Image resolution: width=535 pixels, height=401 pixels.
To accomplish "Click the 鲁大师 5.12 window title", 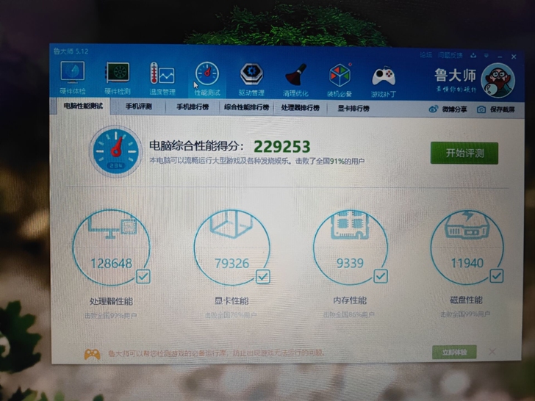I will click(71, 51).
